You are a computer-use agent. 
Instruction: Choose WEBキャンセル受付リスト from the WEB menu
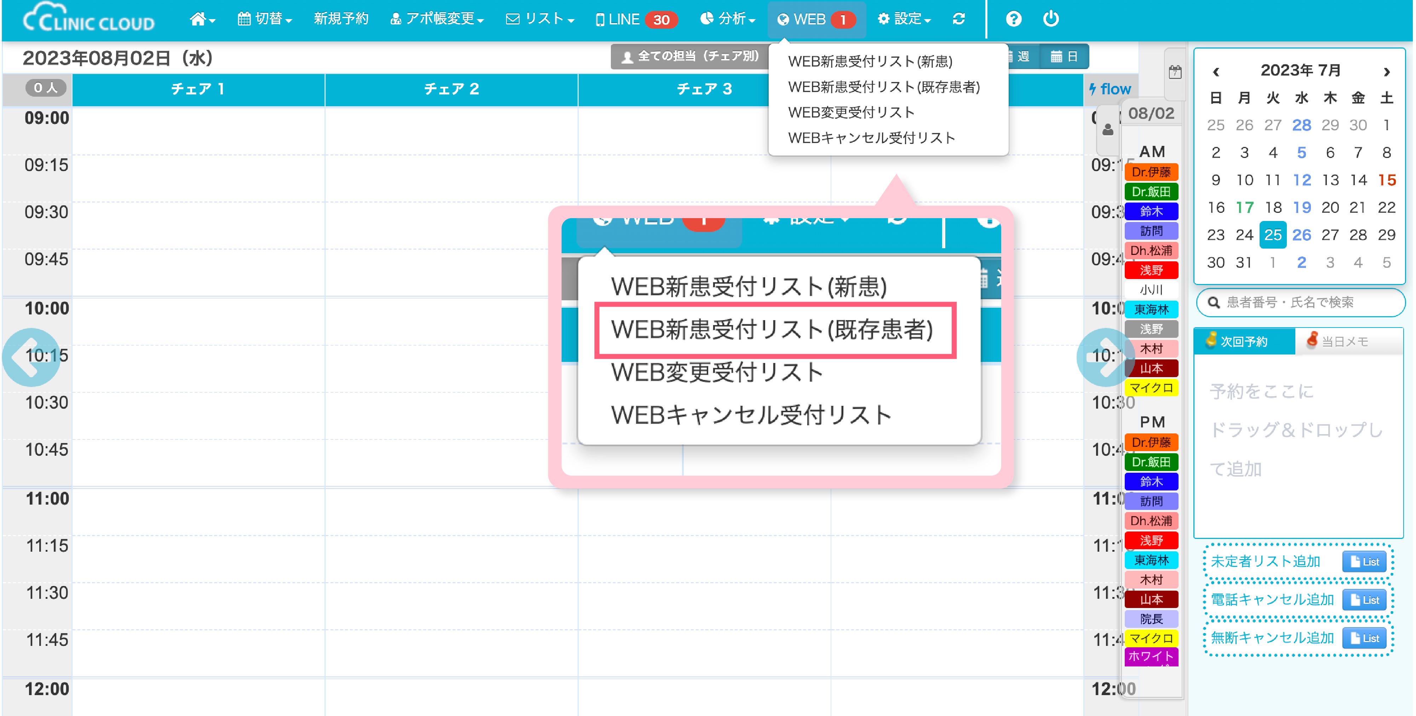[871, 138]
